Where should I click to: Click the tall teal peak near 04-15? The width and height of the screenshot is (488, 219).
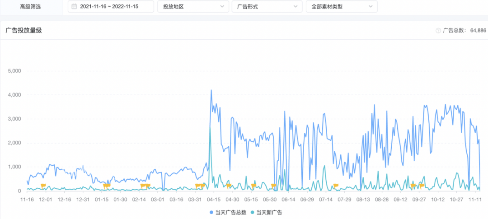click(x=210, y=128)
